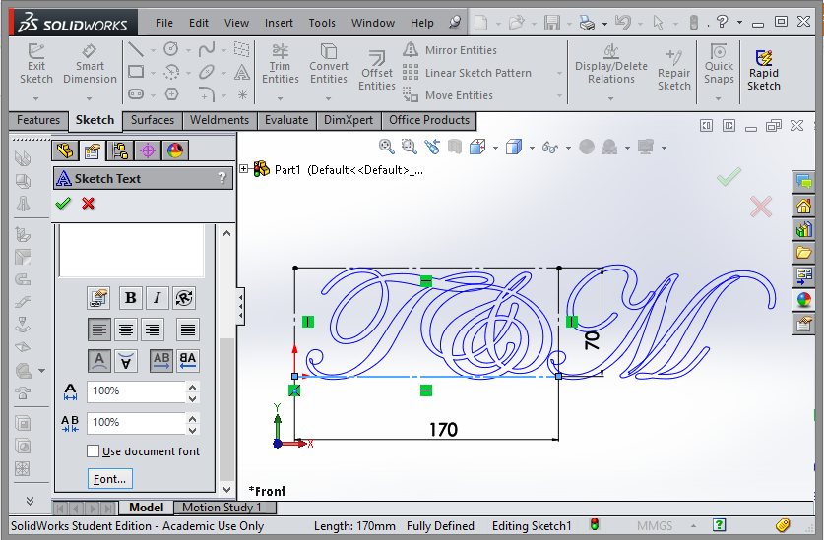
Task: Click the Exit Sketch icon
Action: tap(36, 51)
